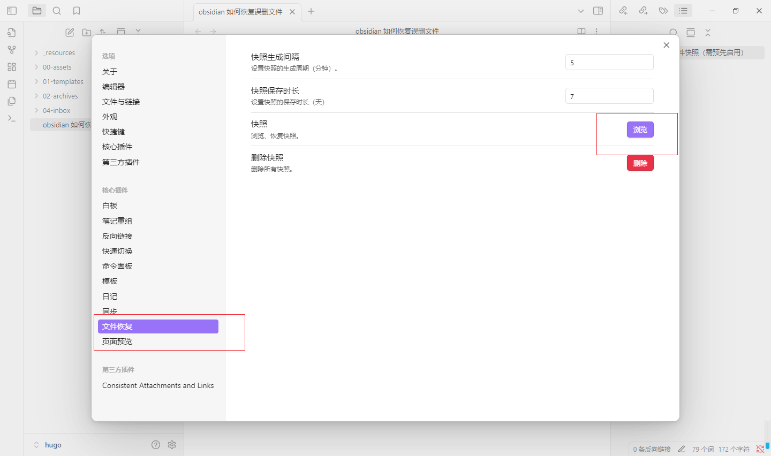Open today's daily note calendar icon

pyautogui.click(x=12, y=84)
